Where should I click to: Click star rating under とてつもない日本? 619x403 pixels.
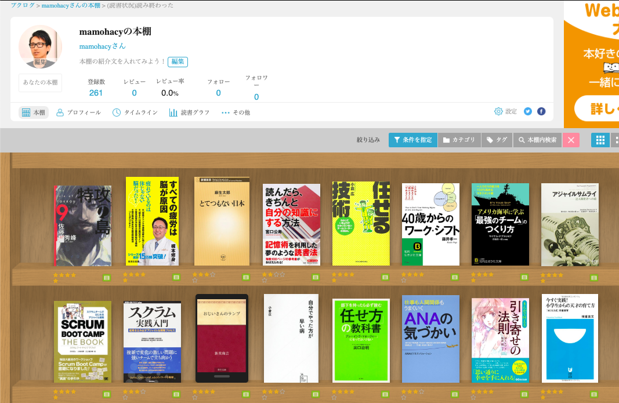click(x=204, y=278)
